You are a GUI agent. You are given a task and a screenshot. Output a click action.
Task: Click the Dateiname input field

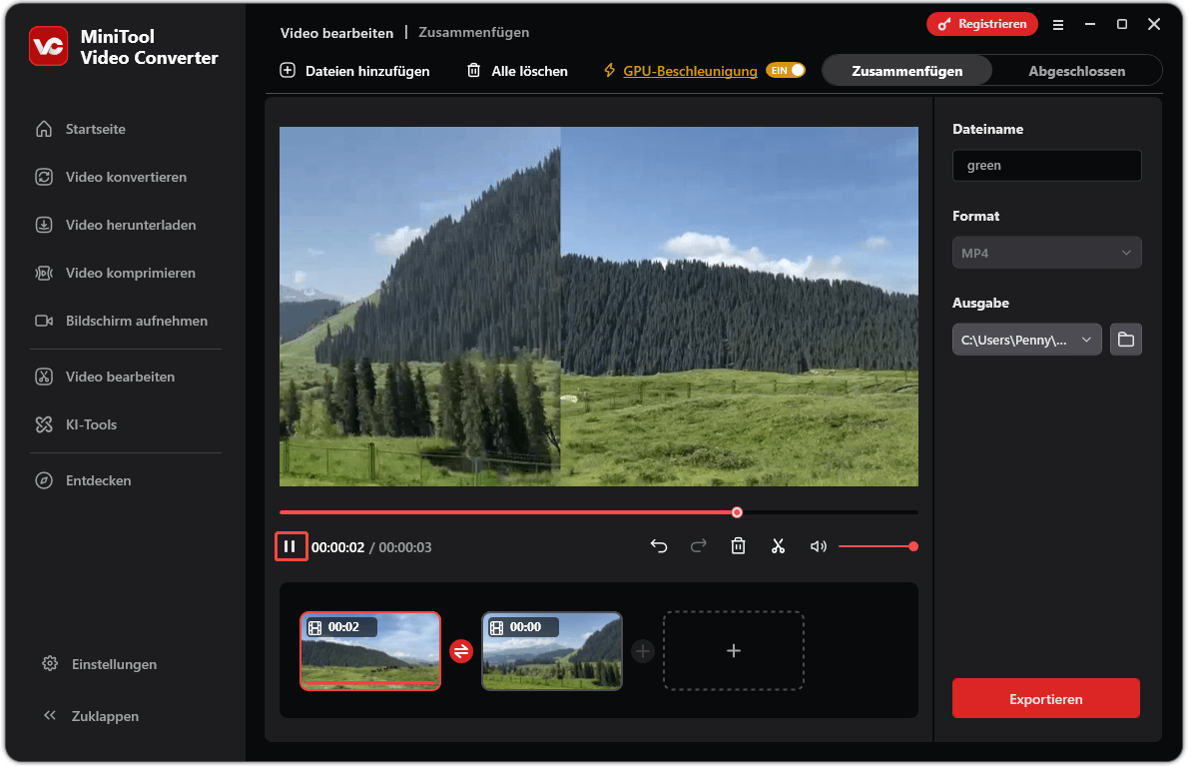click(x=1046, y=166)
